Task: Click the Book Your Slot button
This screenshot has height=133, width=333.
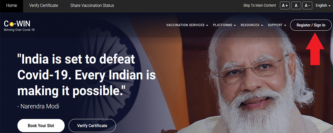Action: click(41, 126)
